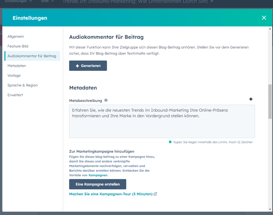
Task: Open Sprache & Region settings
Action: pyautogui.click(x=22, y=86)
